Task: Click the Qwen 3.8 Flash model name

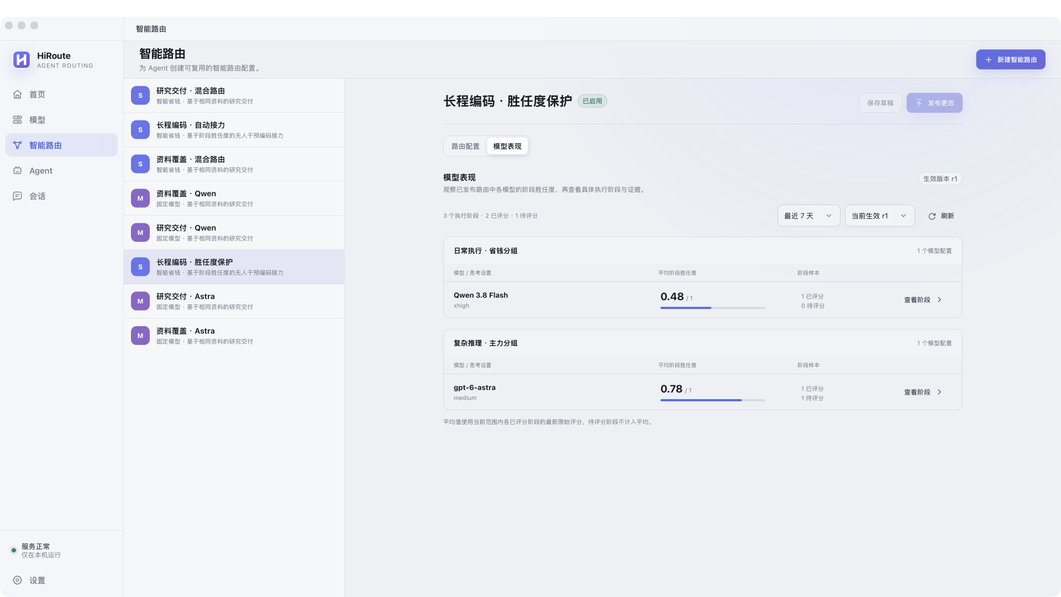Action: coord(481,295)
